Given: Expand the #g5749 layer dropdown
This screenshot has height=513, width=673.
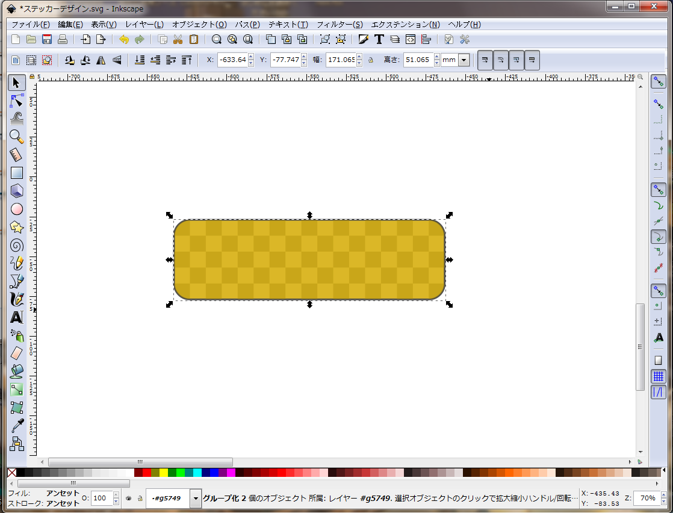Looking at the screenshot, I should point(196,499).
